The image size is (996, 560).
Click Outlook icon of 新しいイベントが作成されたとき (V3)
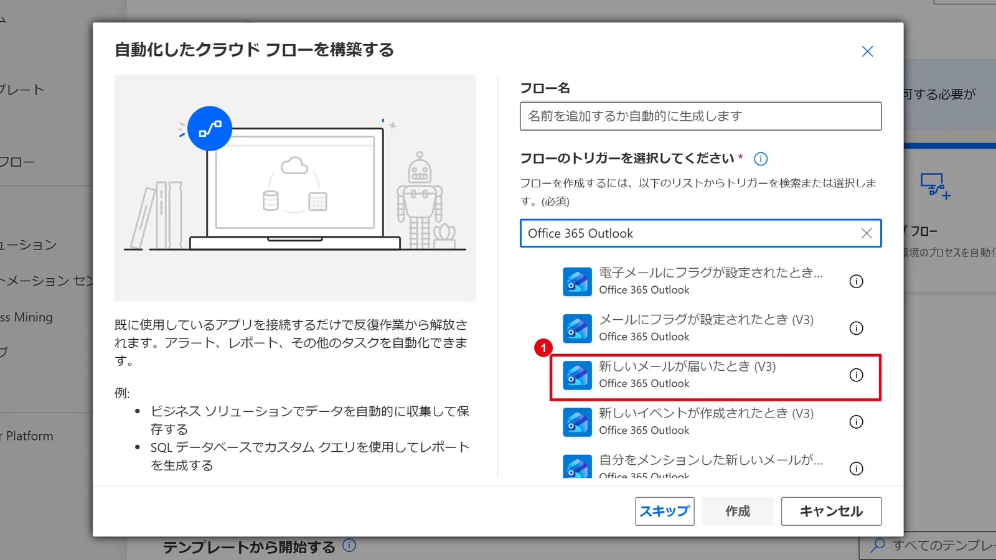(577, 422)
